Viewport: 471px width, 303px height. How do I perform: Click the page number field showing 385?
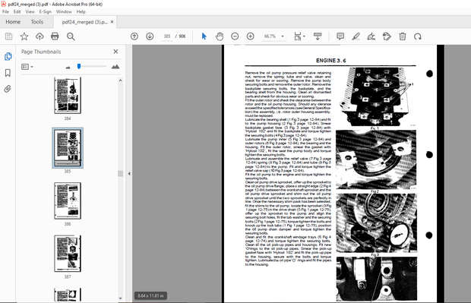167,36
